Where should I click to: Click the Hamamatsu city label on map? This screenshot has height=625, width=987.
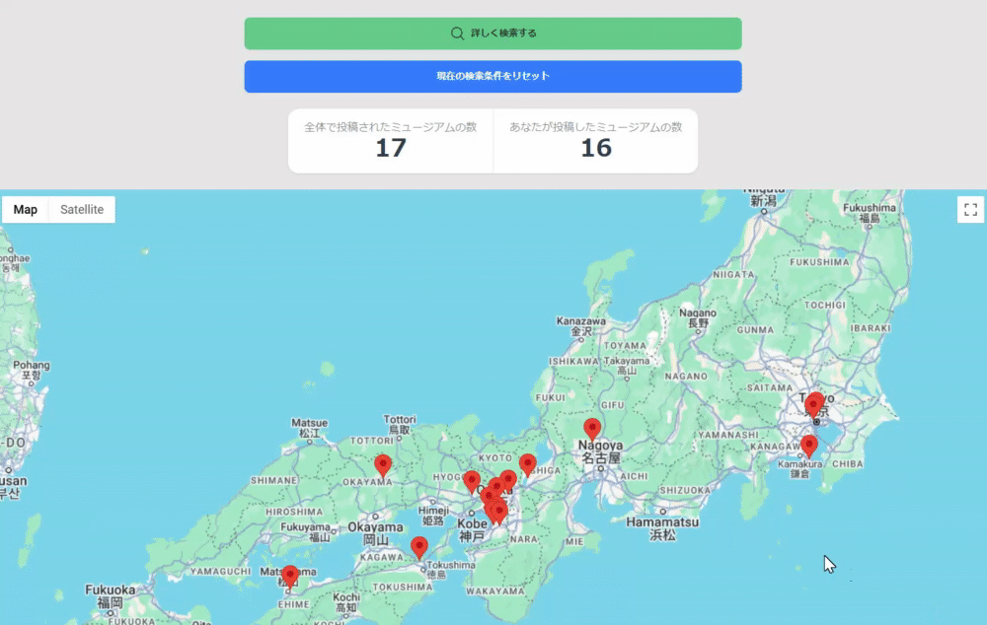tap(662, 528)
